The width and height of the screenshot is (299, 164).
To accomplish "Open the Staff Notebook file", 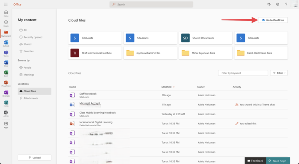I will [x=88, y=94].
